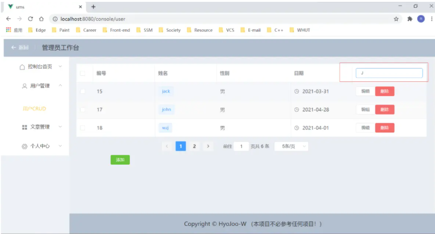Screen dimensions: 435x234
Task: Open the Resource bookmark folder
Action: [199, 30]
